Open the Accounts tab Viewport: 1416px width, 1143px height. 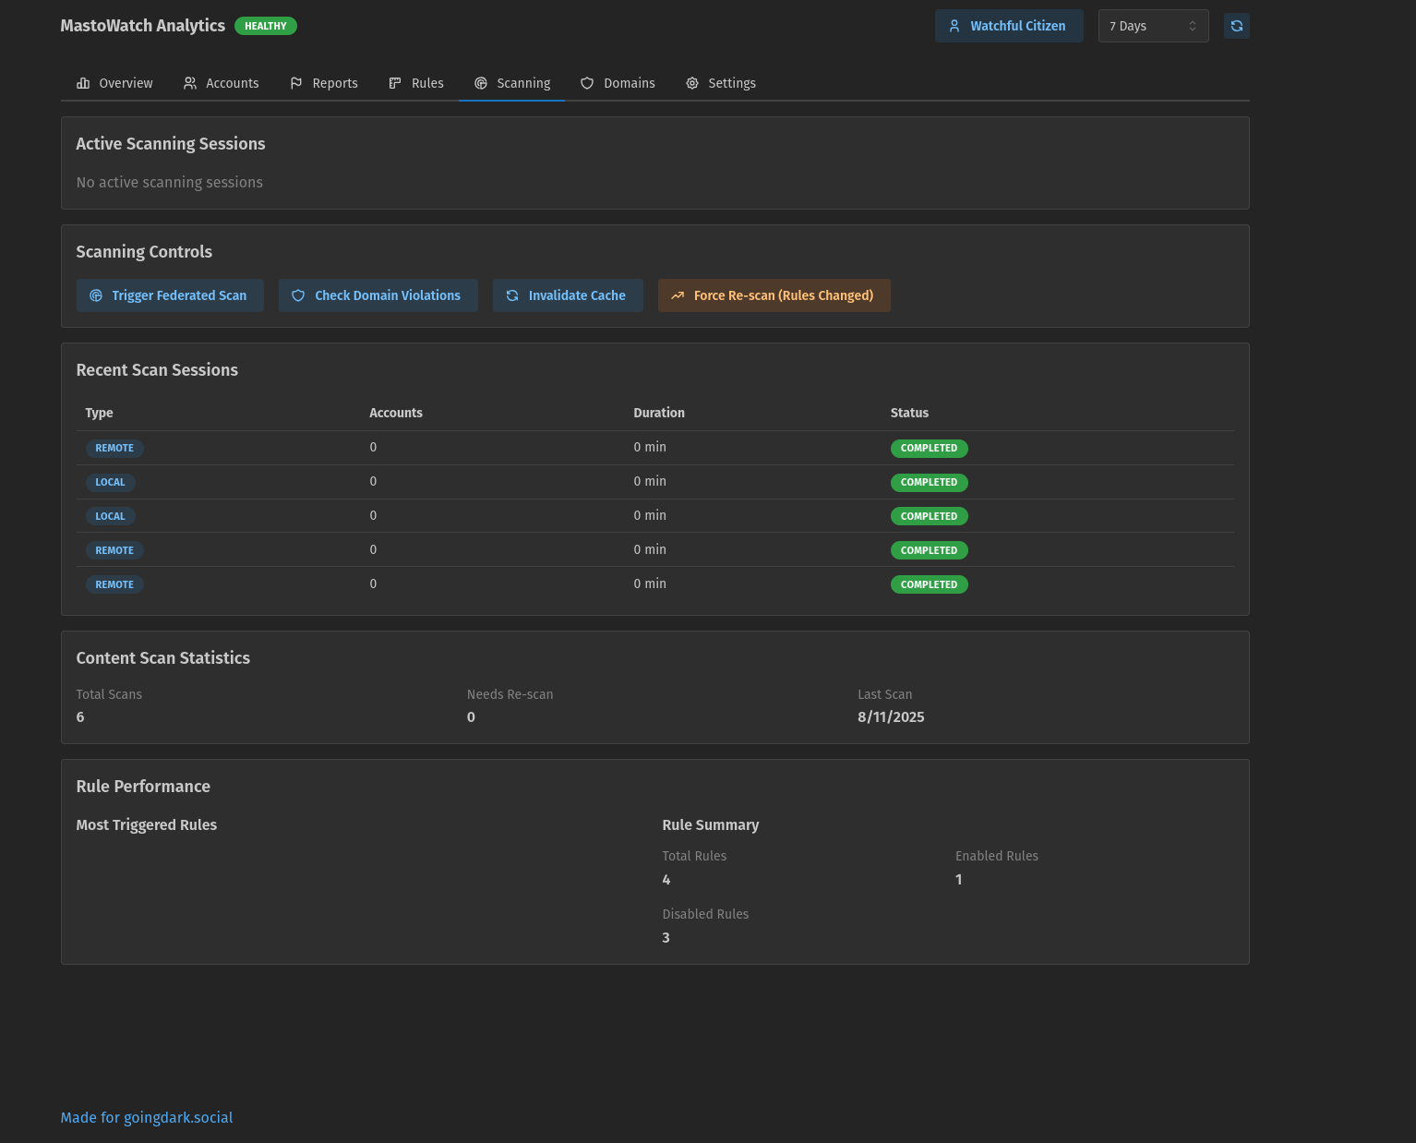[x=221, y=83]
